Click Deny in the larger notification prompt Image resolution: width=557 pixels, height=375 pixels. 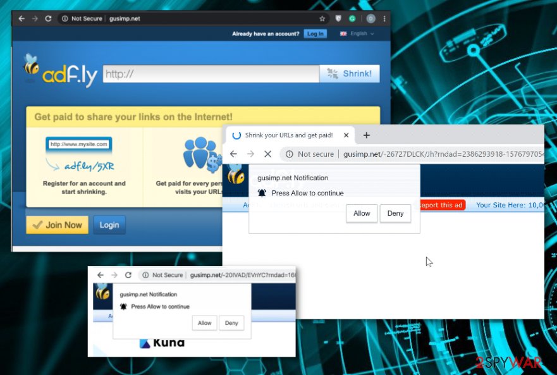pyautogui.click(x=395, y=213)
